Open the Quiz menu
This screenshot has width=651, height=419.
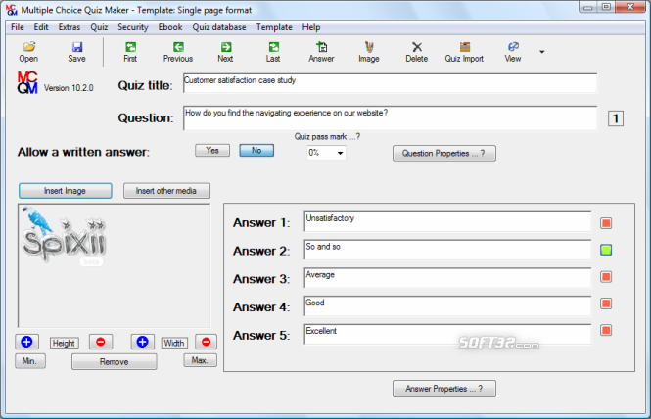click(99, 27)
